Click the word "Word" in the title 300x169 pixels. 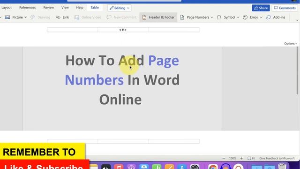click(161, 80)
